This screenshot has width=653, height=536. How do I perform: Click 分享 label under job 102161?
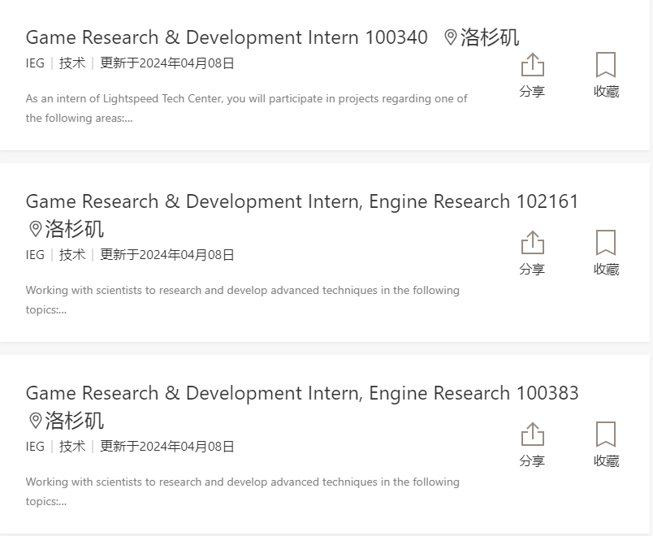(532, 269)
